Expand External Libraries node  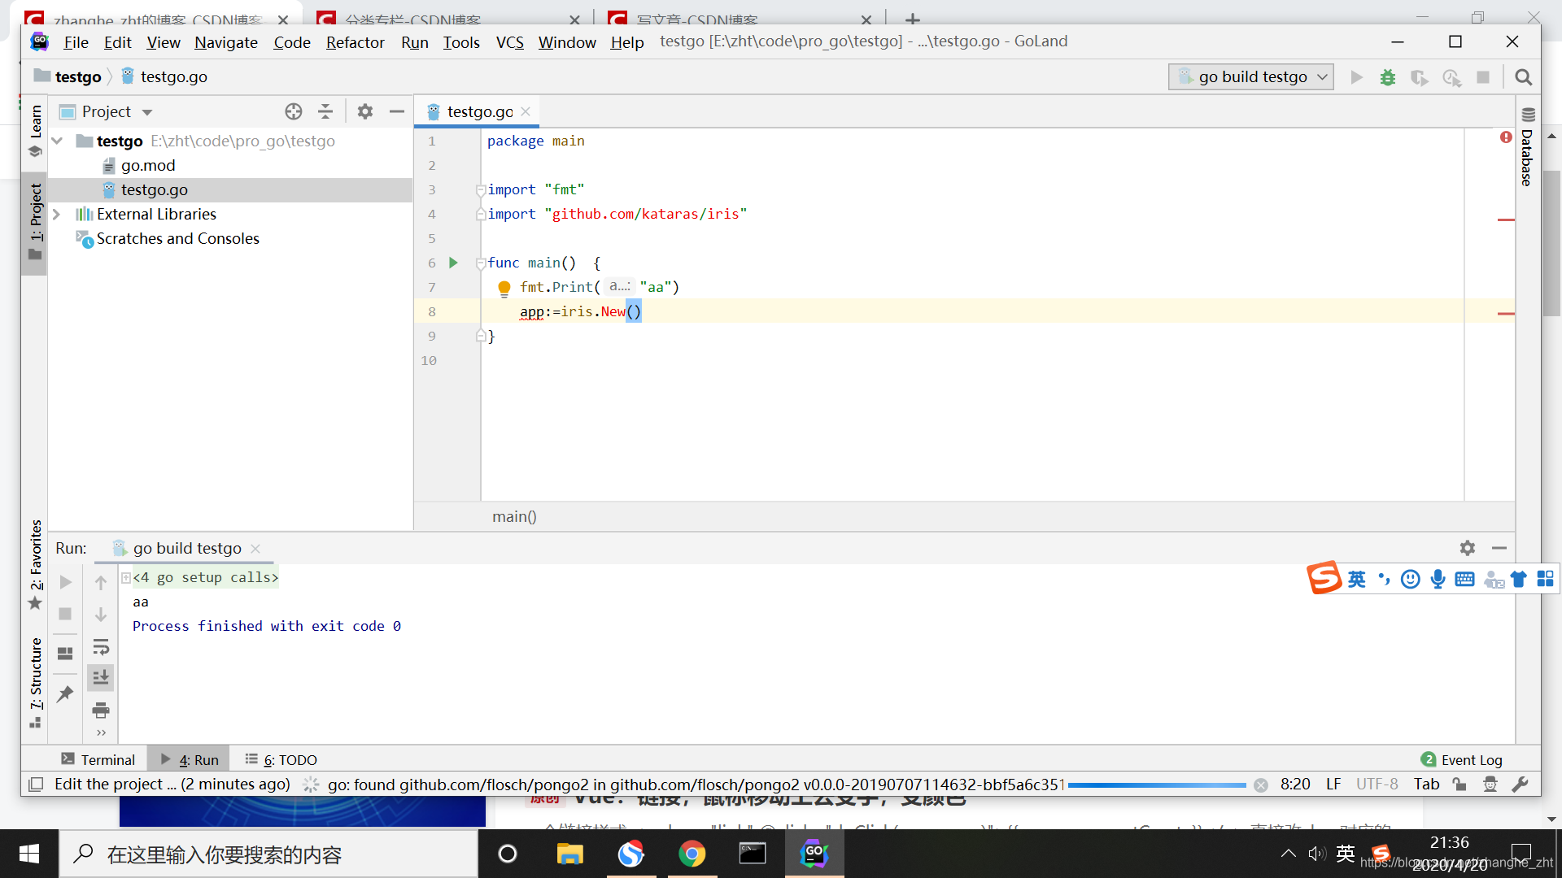[57, 214]
